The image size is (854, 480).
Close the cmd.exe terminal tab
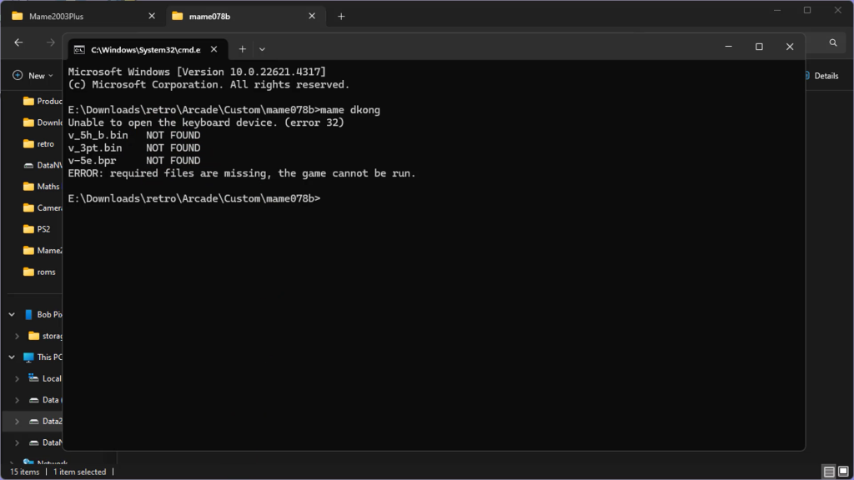(x=214, y=49)
